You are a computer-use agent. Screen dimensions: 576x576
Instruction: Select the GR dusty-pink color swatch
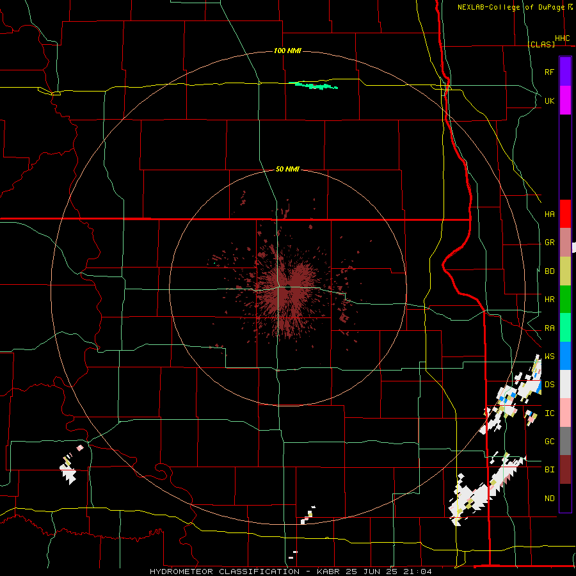point(565,243)
